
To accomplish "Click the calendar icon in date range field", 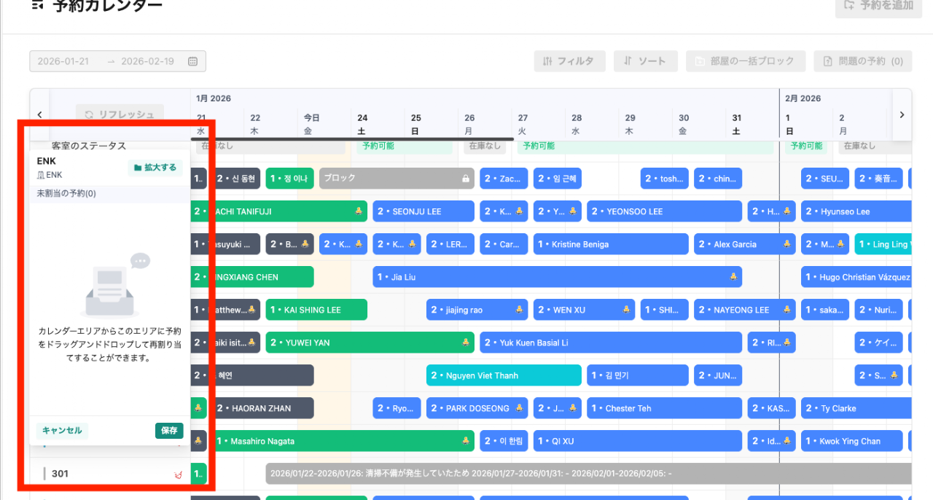I will (x=192, y=61).
